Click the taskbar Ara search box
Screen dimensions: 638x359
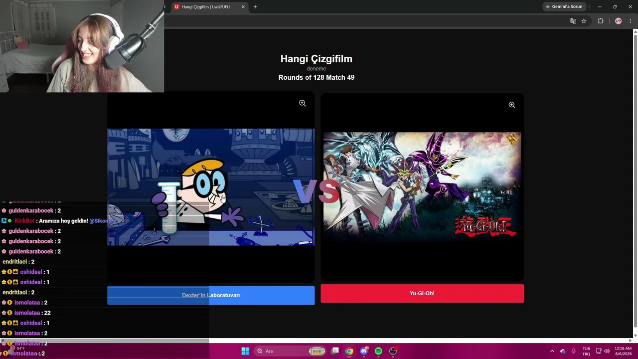pyautogui.click(x=291, y=351)
